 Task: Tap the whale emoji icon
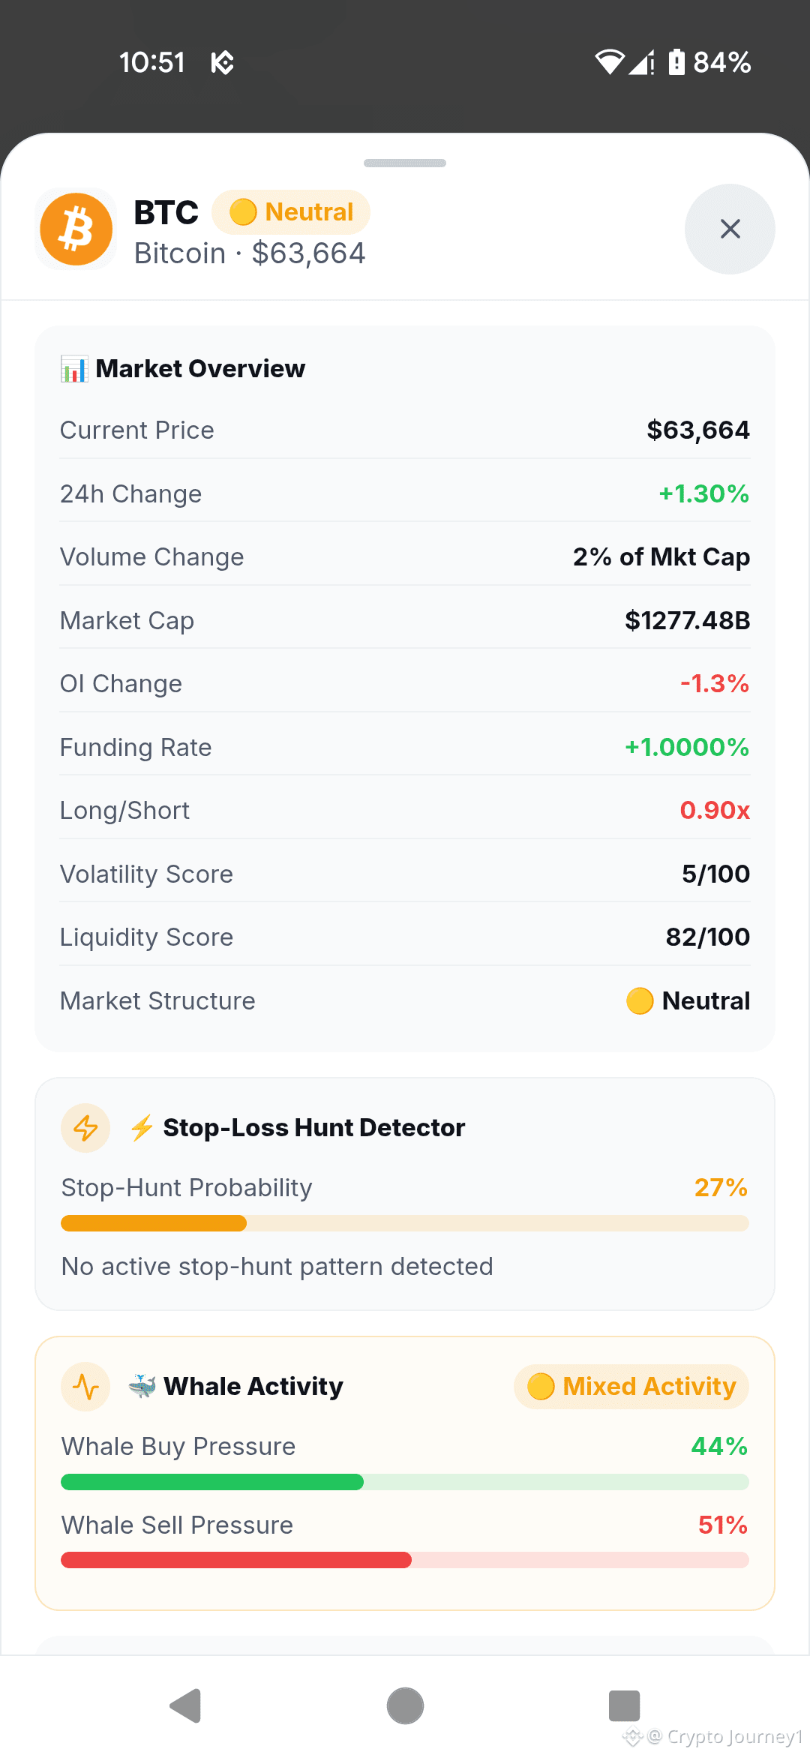click(x=142, y=1386)
